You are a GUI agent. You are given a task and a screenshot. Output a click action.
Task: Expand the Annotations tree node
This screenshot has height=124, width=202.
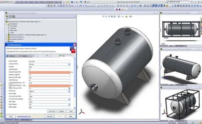tap(7, 24)
